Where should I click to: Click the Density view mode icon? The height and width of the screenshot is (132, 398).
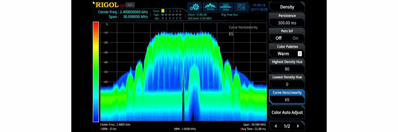(x=210, y=7)
